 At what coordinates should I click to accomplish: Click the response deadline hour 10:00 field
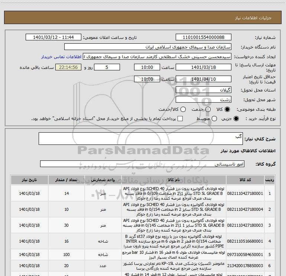click(147, 67)
